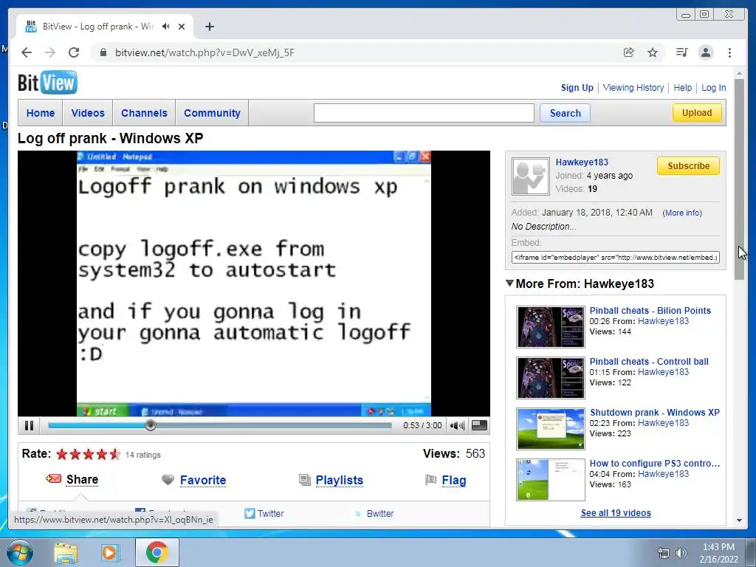
Task: Go back in Chrome
Action: tap(27, 52)
